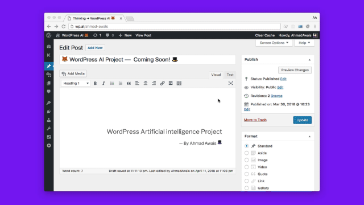Create a numbered list
This screenshot has height=205, width=364.
(120, 83)
